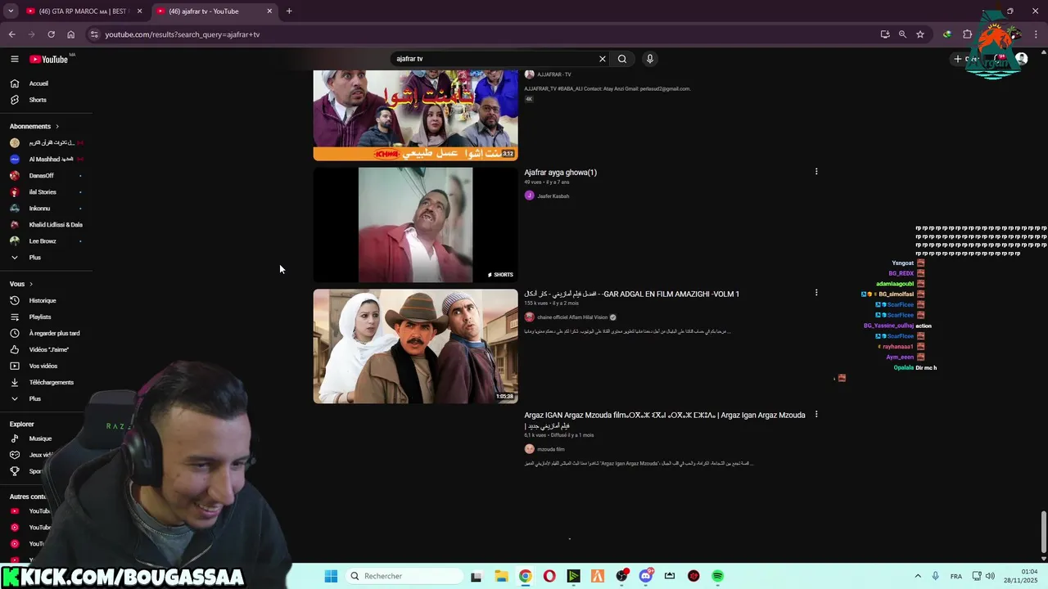Click the taskbar Rechercher search box
This screenshot has height=589, width=1048.
(405, 576)
